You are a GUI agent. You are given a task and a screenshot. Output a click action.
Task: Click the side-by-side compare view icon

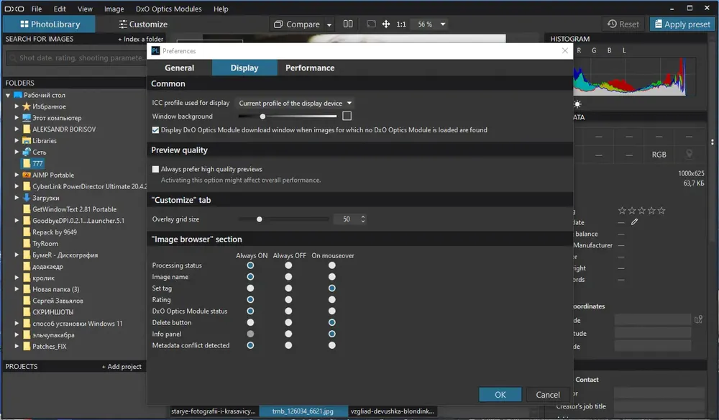348,24
